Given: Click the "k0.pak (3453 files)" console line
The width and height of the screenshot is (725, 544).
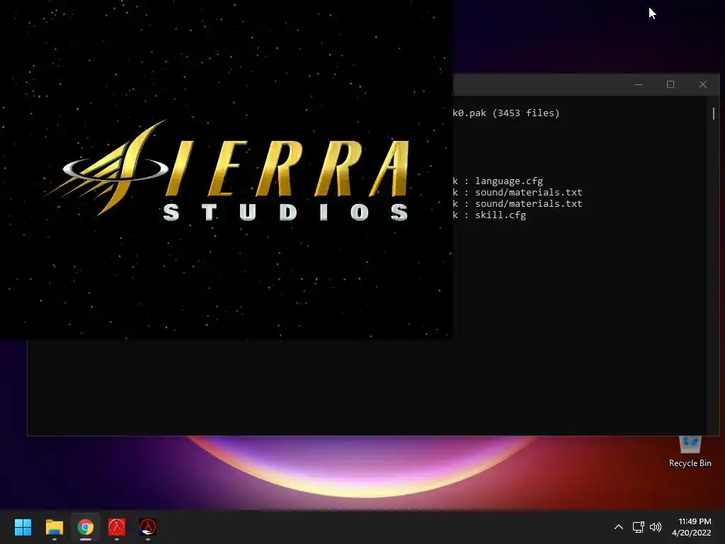Looking at the screenshot, I should (x=506, y=113).
